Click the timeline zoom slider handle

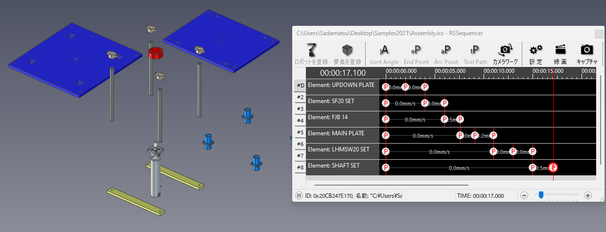coord(541,195)
